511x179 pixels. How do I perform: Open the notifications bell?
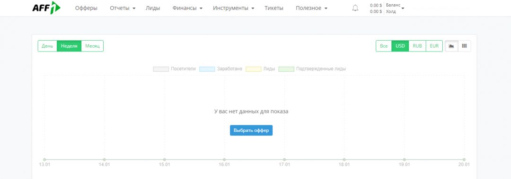355,8
